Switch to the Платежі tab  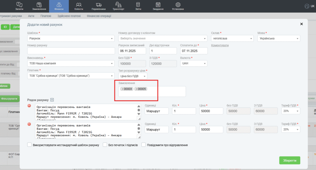click(46, 16)
